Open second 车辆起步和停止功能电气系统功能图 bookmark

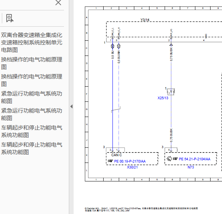[x=31, y=148]
